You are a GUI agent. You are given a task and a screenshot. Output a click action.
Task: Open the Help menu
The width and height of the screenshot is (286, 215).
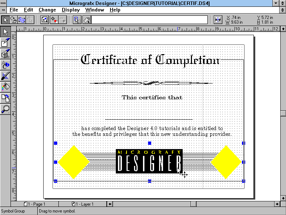point(115,10)
